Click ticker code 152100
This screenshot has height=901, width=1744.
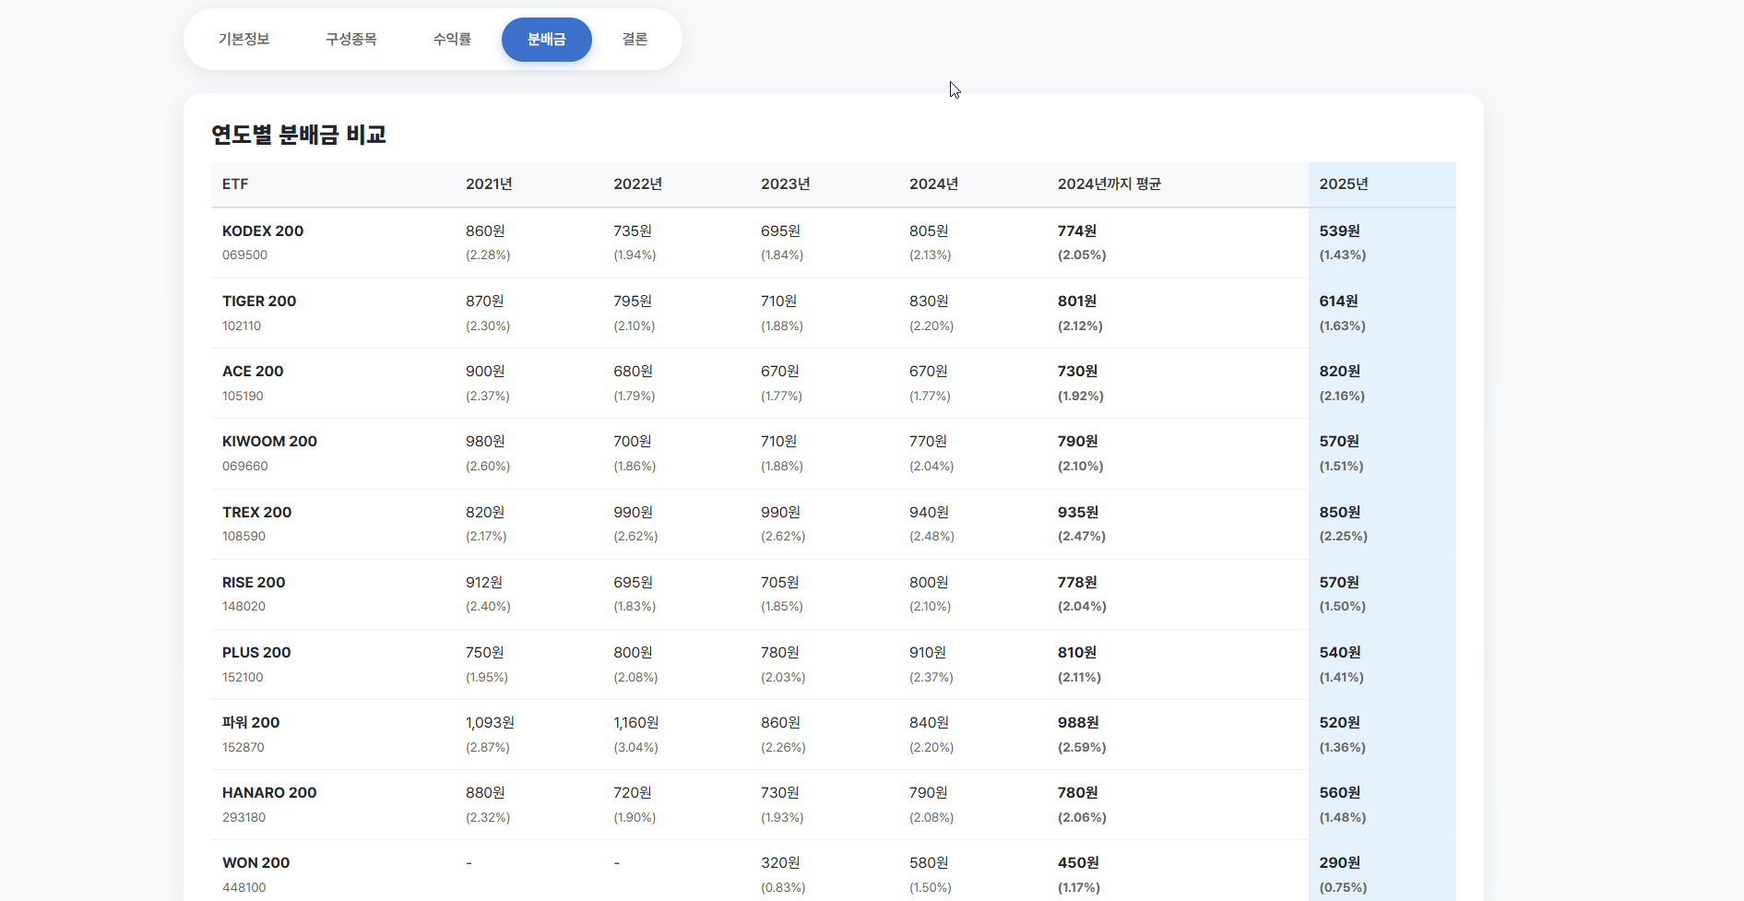243,678
